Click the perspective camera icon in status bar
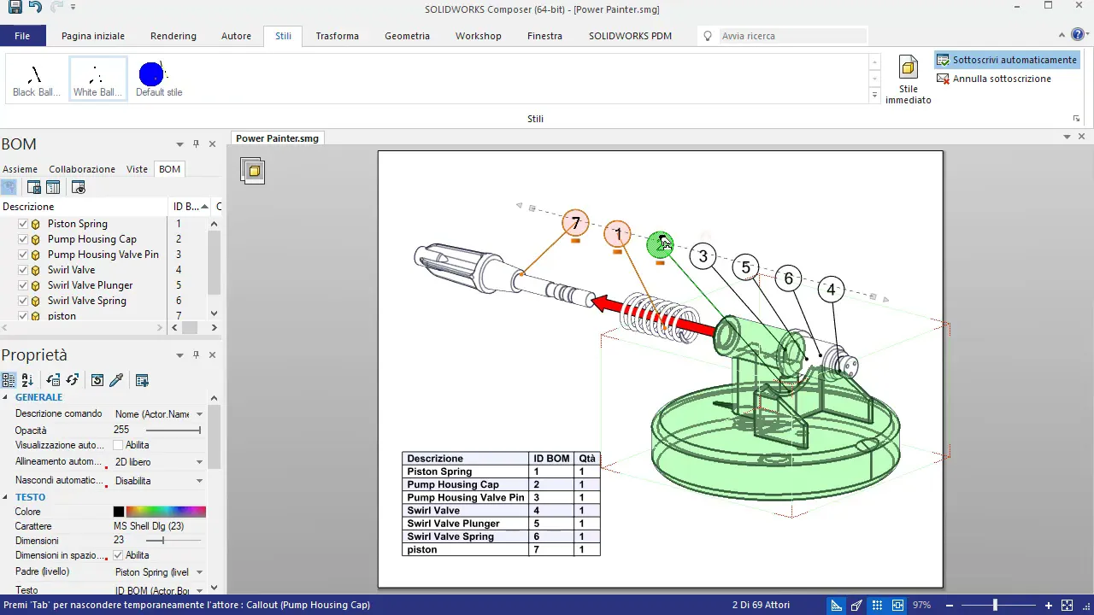 [x=856, y=606]
